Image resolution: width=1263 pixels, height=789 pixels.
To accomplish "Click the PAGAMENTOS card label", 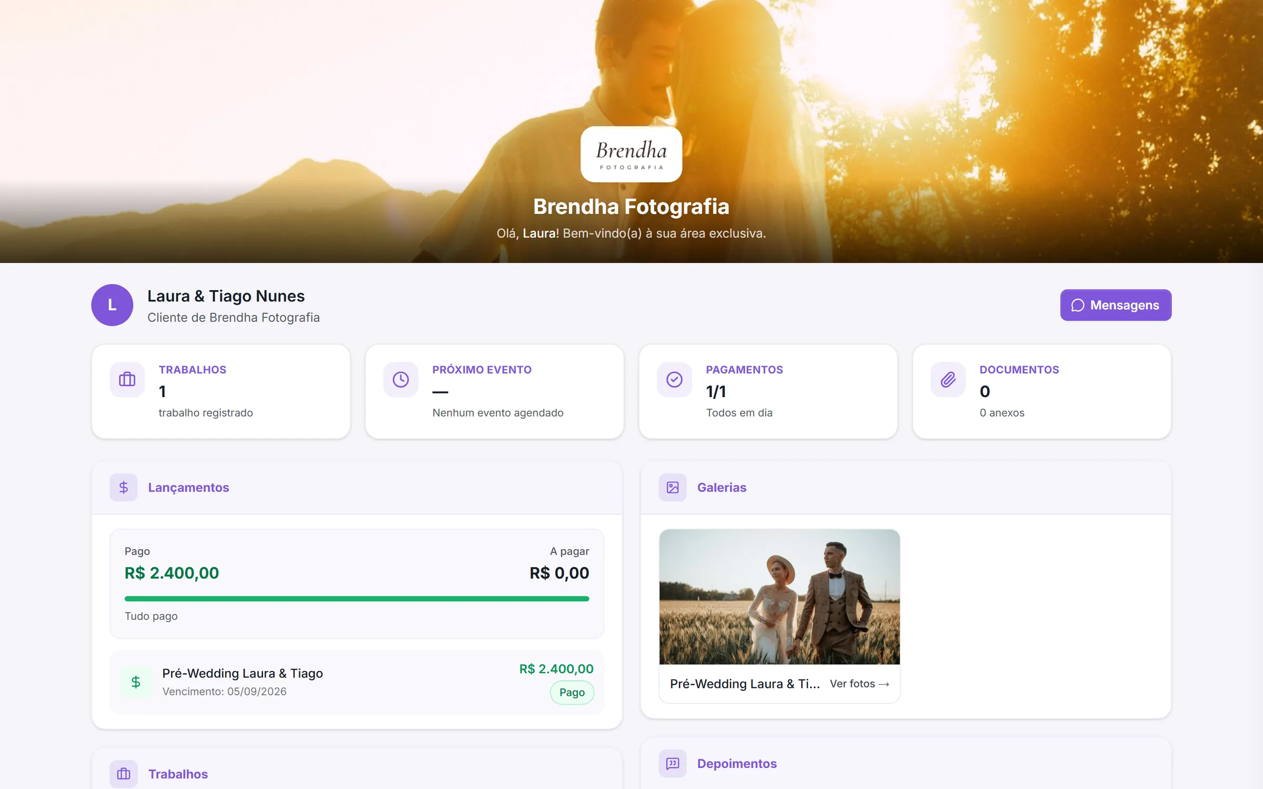I will 745,370.
